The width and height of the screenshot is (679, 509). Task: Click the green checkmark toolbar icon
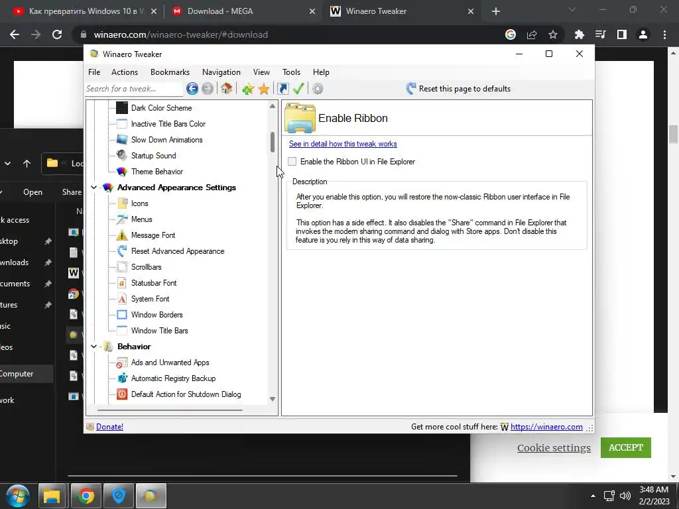pyautogui.click(x=298, y=89)
